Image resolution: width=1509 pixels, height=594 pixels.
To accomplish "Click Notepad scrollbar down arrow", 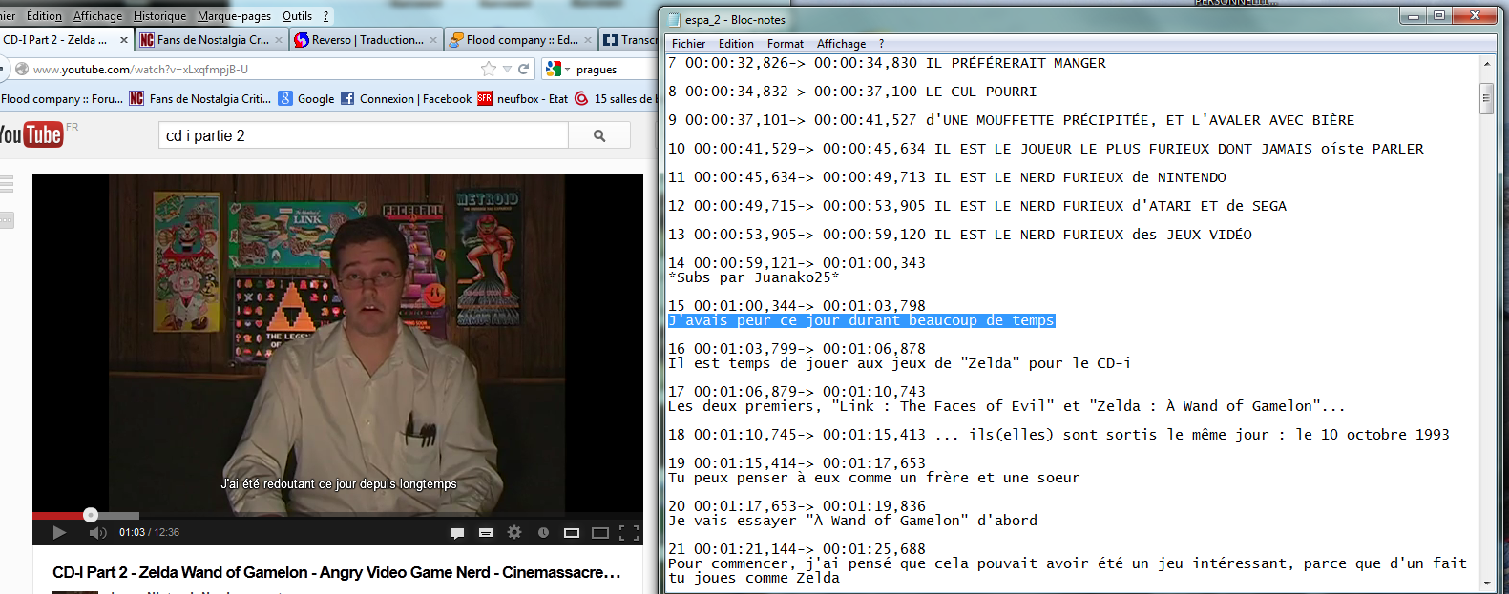I will tap(1486, 583).
